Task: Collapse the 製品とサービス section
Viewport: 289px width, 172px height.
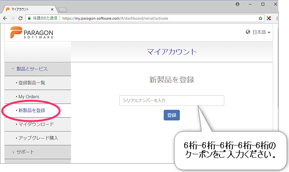Action: (x=38, y=69)
